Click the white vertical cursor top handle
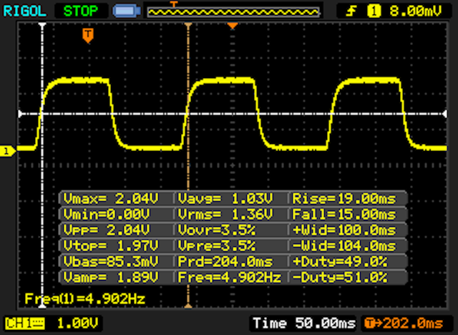Viewport: 458px width, 335px height. pyautogui.click(x=42, y=25)
